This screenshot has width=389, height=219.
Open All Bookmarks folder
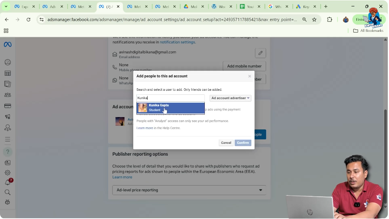tap(368, 31)
